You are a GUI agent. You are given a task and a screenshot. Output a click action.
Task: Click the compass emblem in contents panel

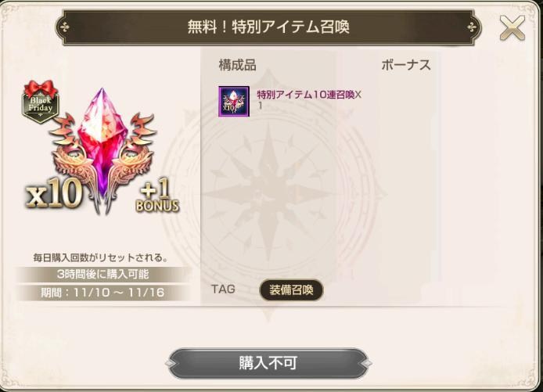pos(268,194)
